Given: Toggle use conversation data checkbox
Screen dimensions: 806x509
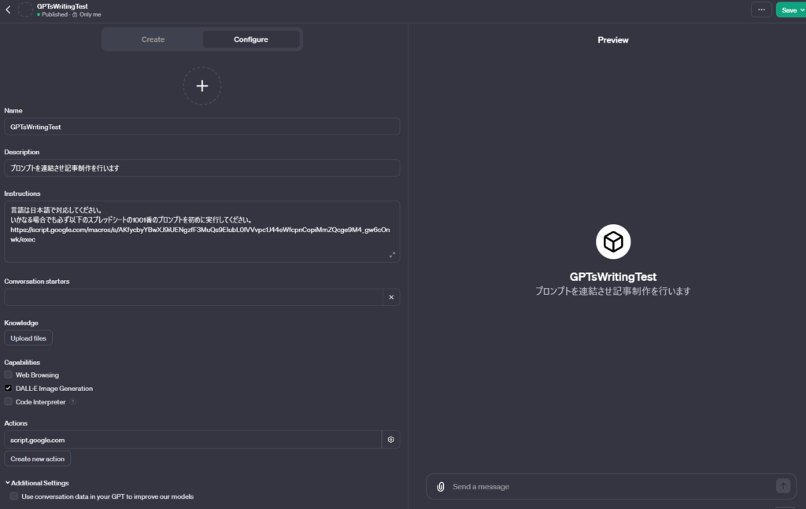Looking at the screenshot, I should click(x=14, y=496).
